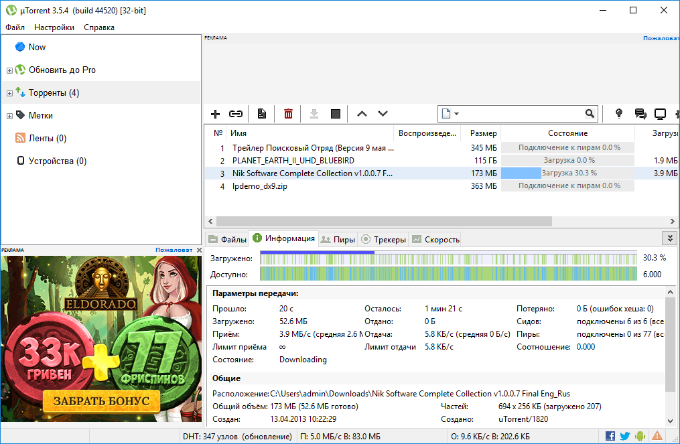
Task: Open Facebook icon in status bar
Action: [610, 436]
